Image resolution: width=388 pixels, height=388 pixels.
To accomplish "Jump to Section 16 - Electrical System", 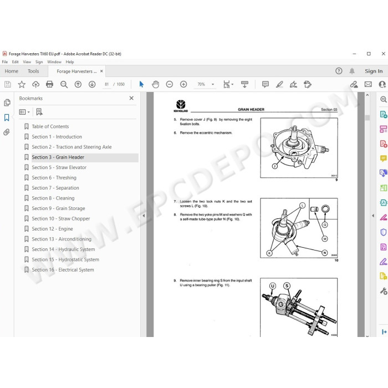I will [x=63, y=270].
